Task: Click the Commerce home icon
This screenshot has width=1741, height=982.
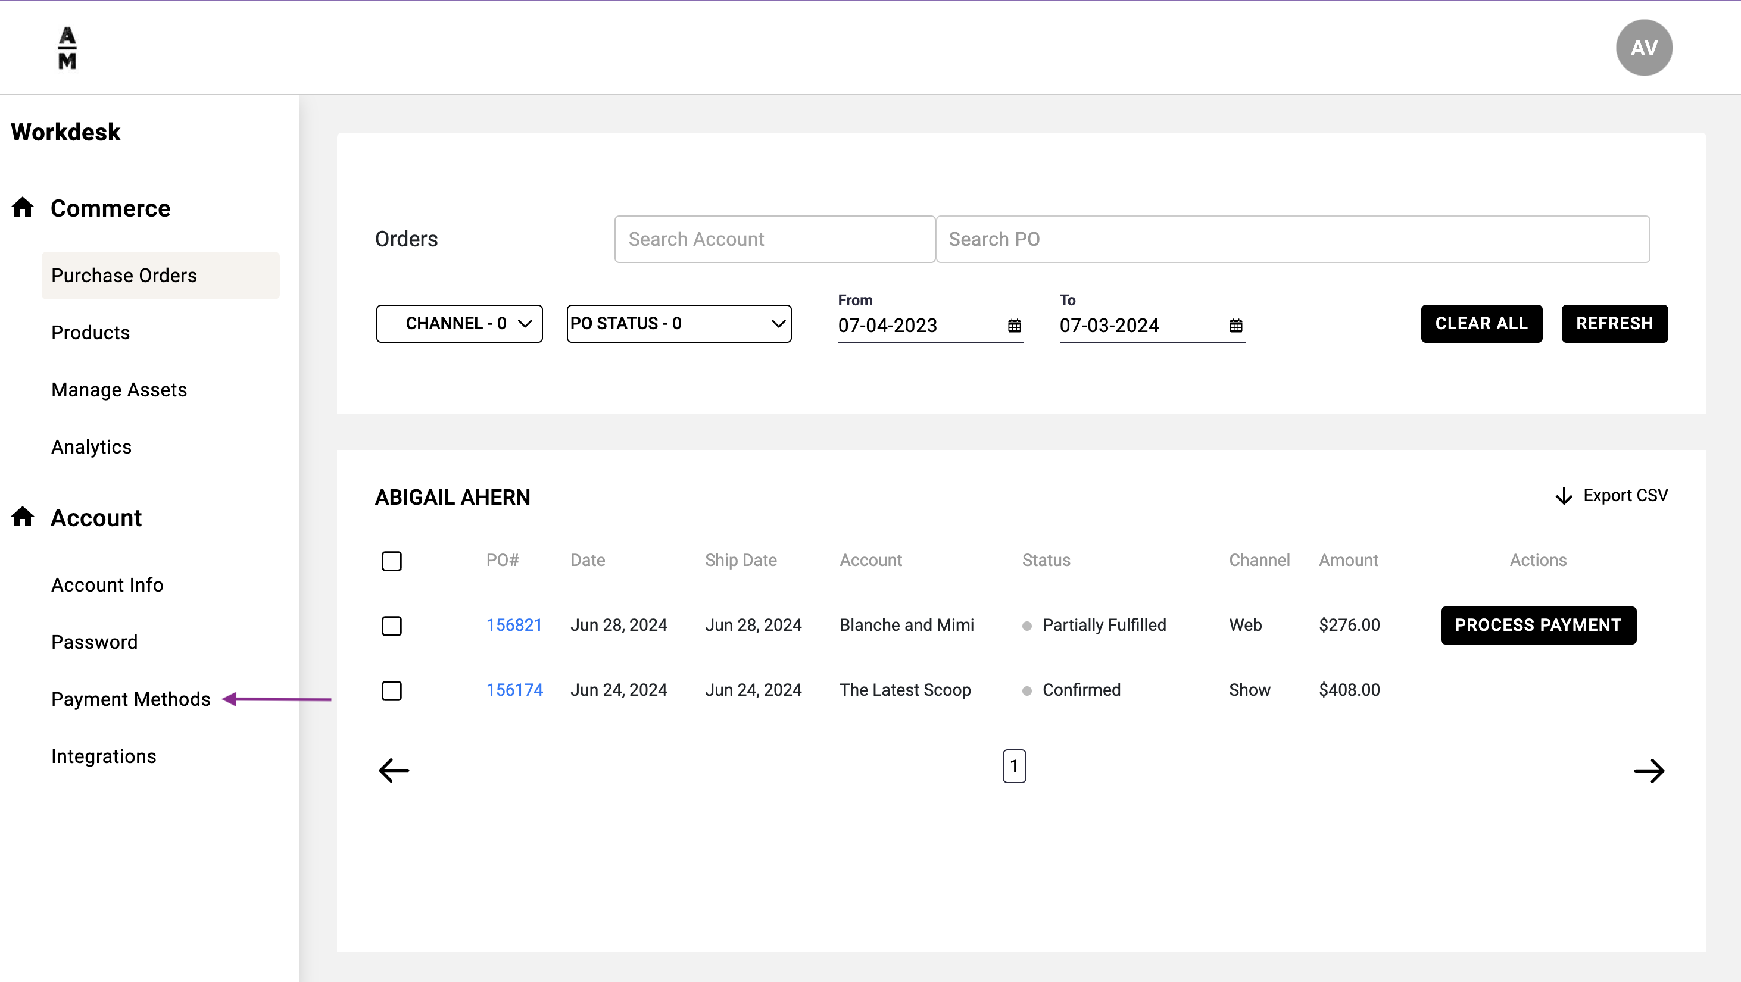Action: pyautogui.click(x=22, y=207)
